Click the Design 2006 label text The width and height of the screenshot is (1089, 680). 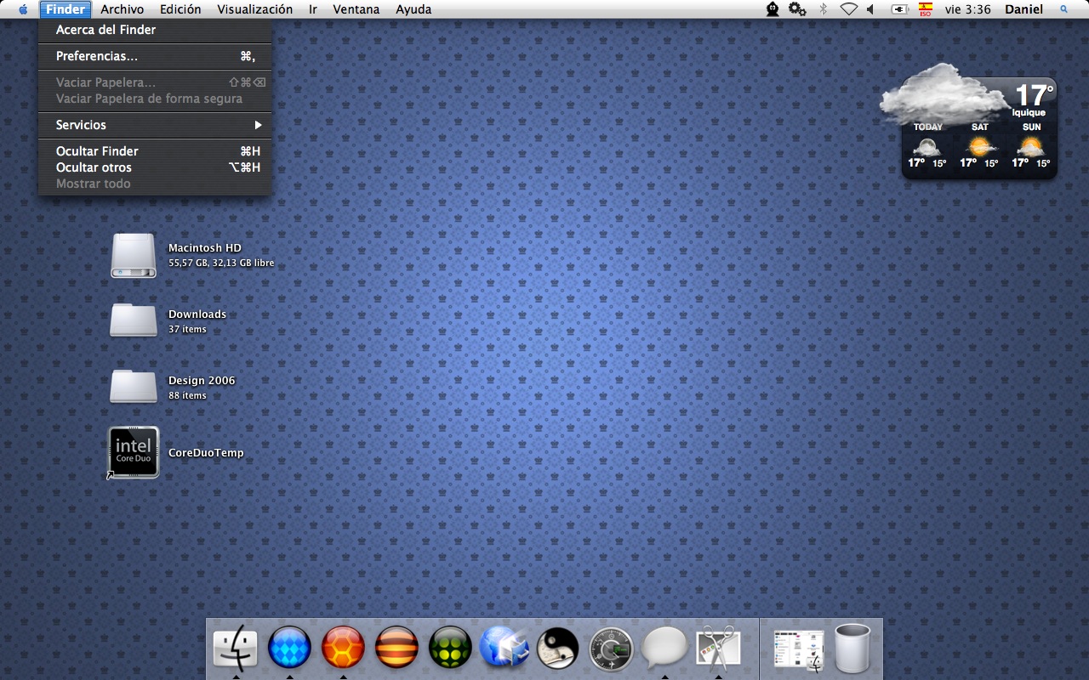tap(202, 381)
